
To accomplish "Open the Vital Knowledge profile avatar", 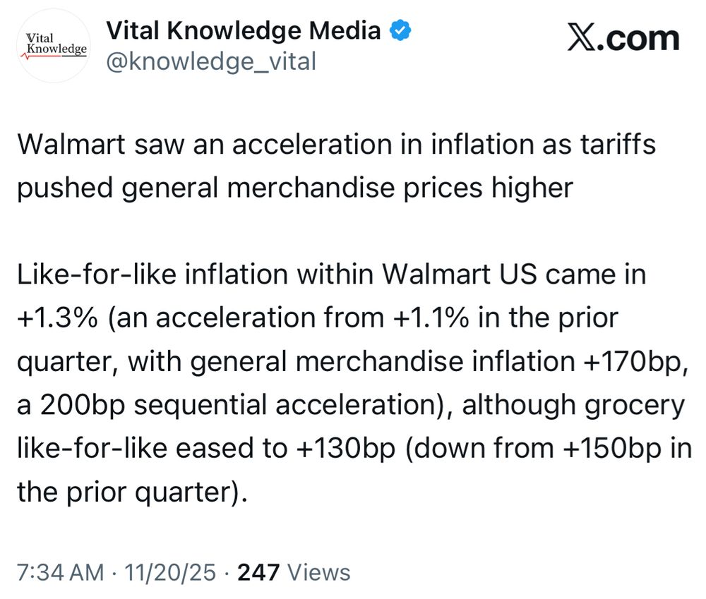I will click(54, 45).
